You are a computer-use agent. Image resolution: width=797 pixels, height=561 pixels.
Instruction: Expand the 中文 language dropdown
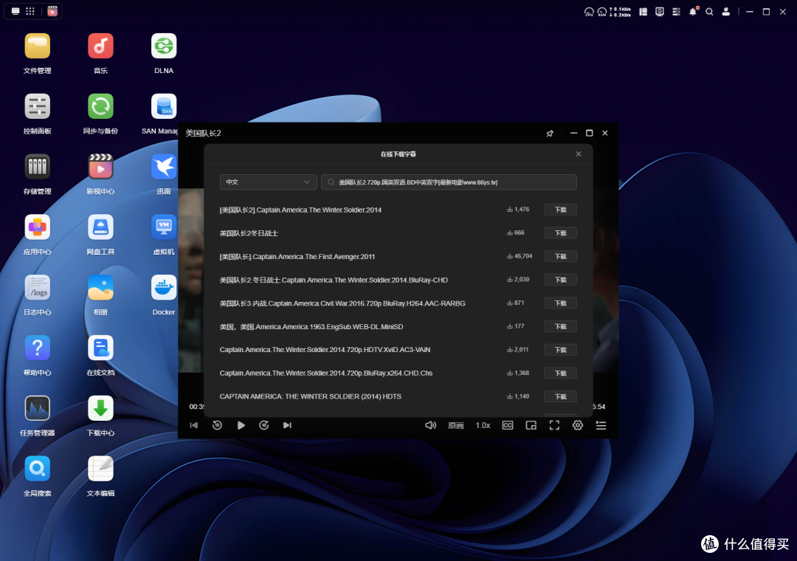pos(268,182)
